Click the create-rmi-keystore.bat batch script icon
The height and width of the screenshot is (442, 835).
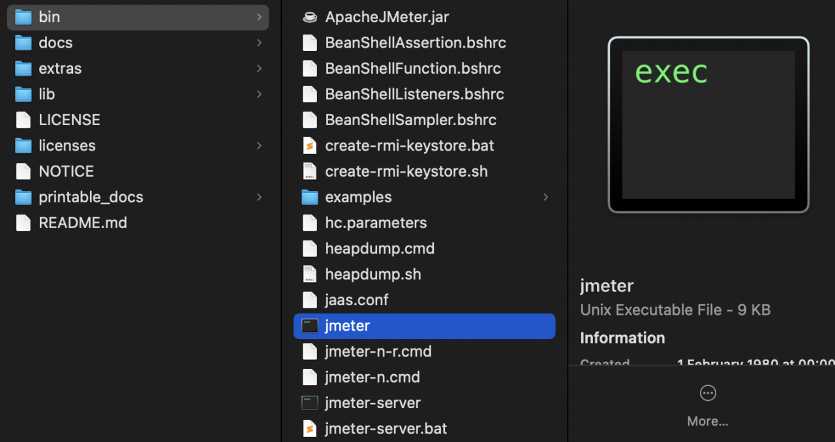pyautogui.click(x=310, y=145)
